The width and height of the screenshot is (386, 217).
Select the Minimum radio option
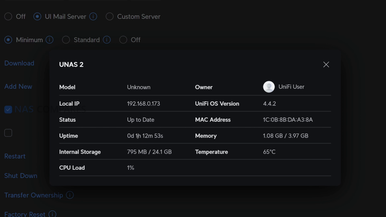coord(8,40)
